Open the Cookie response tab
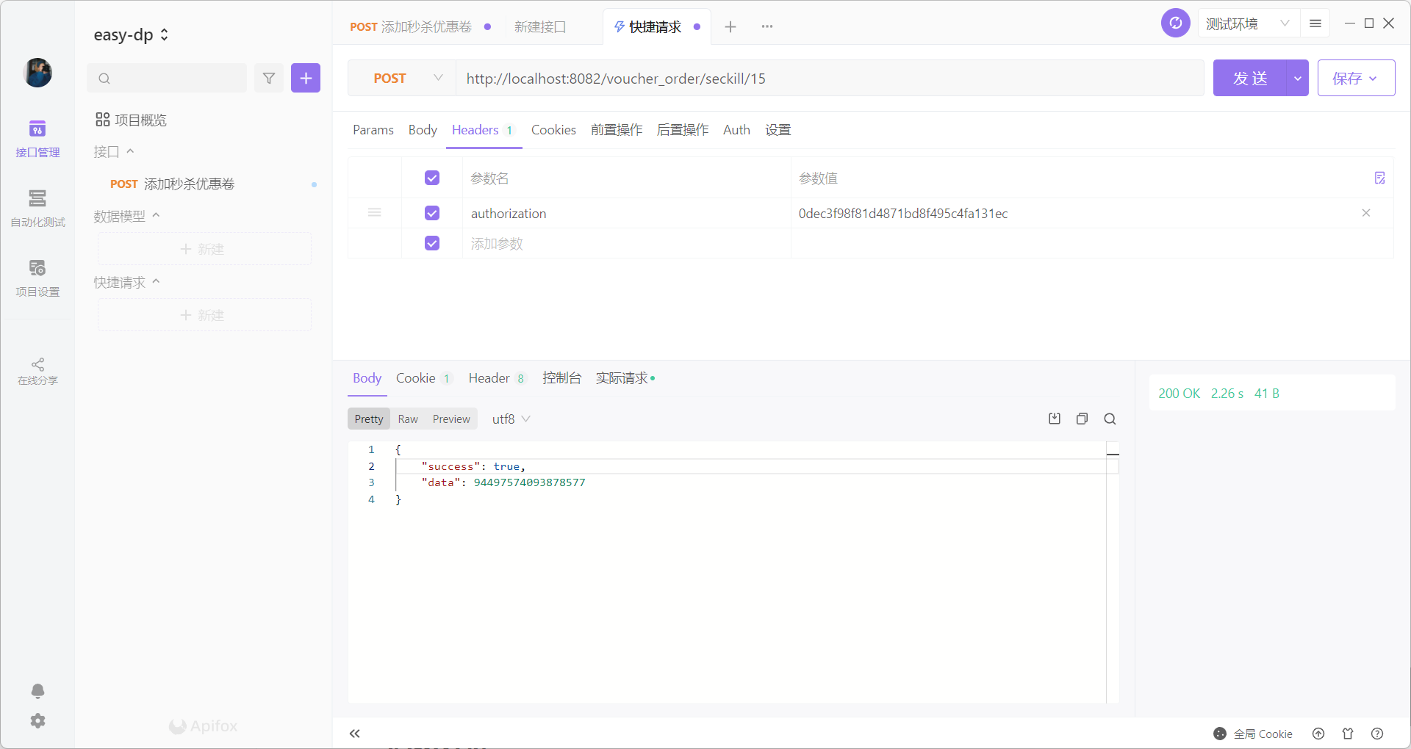Image resolution: width=1411 pixels, height=749 pixels. pyautogui.click(x=416, y=378)
